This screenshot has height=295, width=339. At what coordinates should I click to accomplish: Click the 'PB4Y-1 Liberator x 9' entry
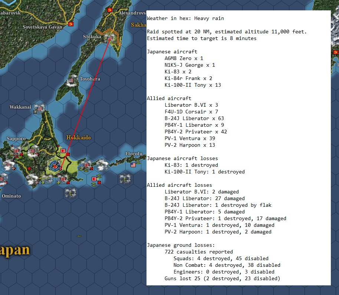click(x=194, y=125)
